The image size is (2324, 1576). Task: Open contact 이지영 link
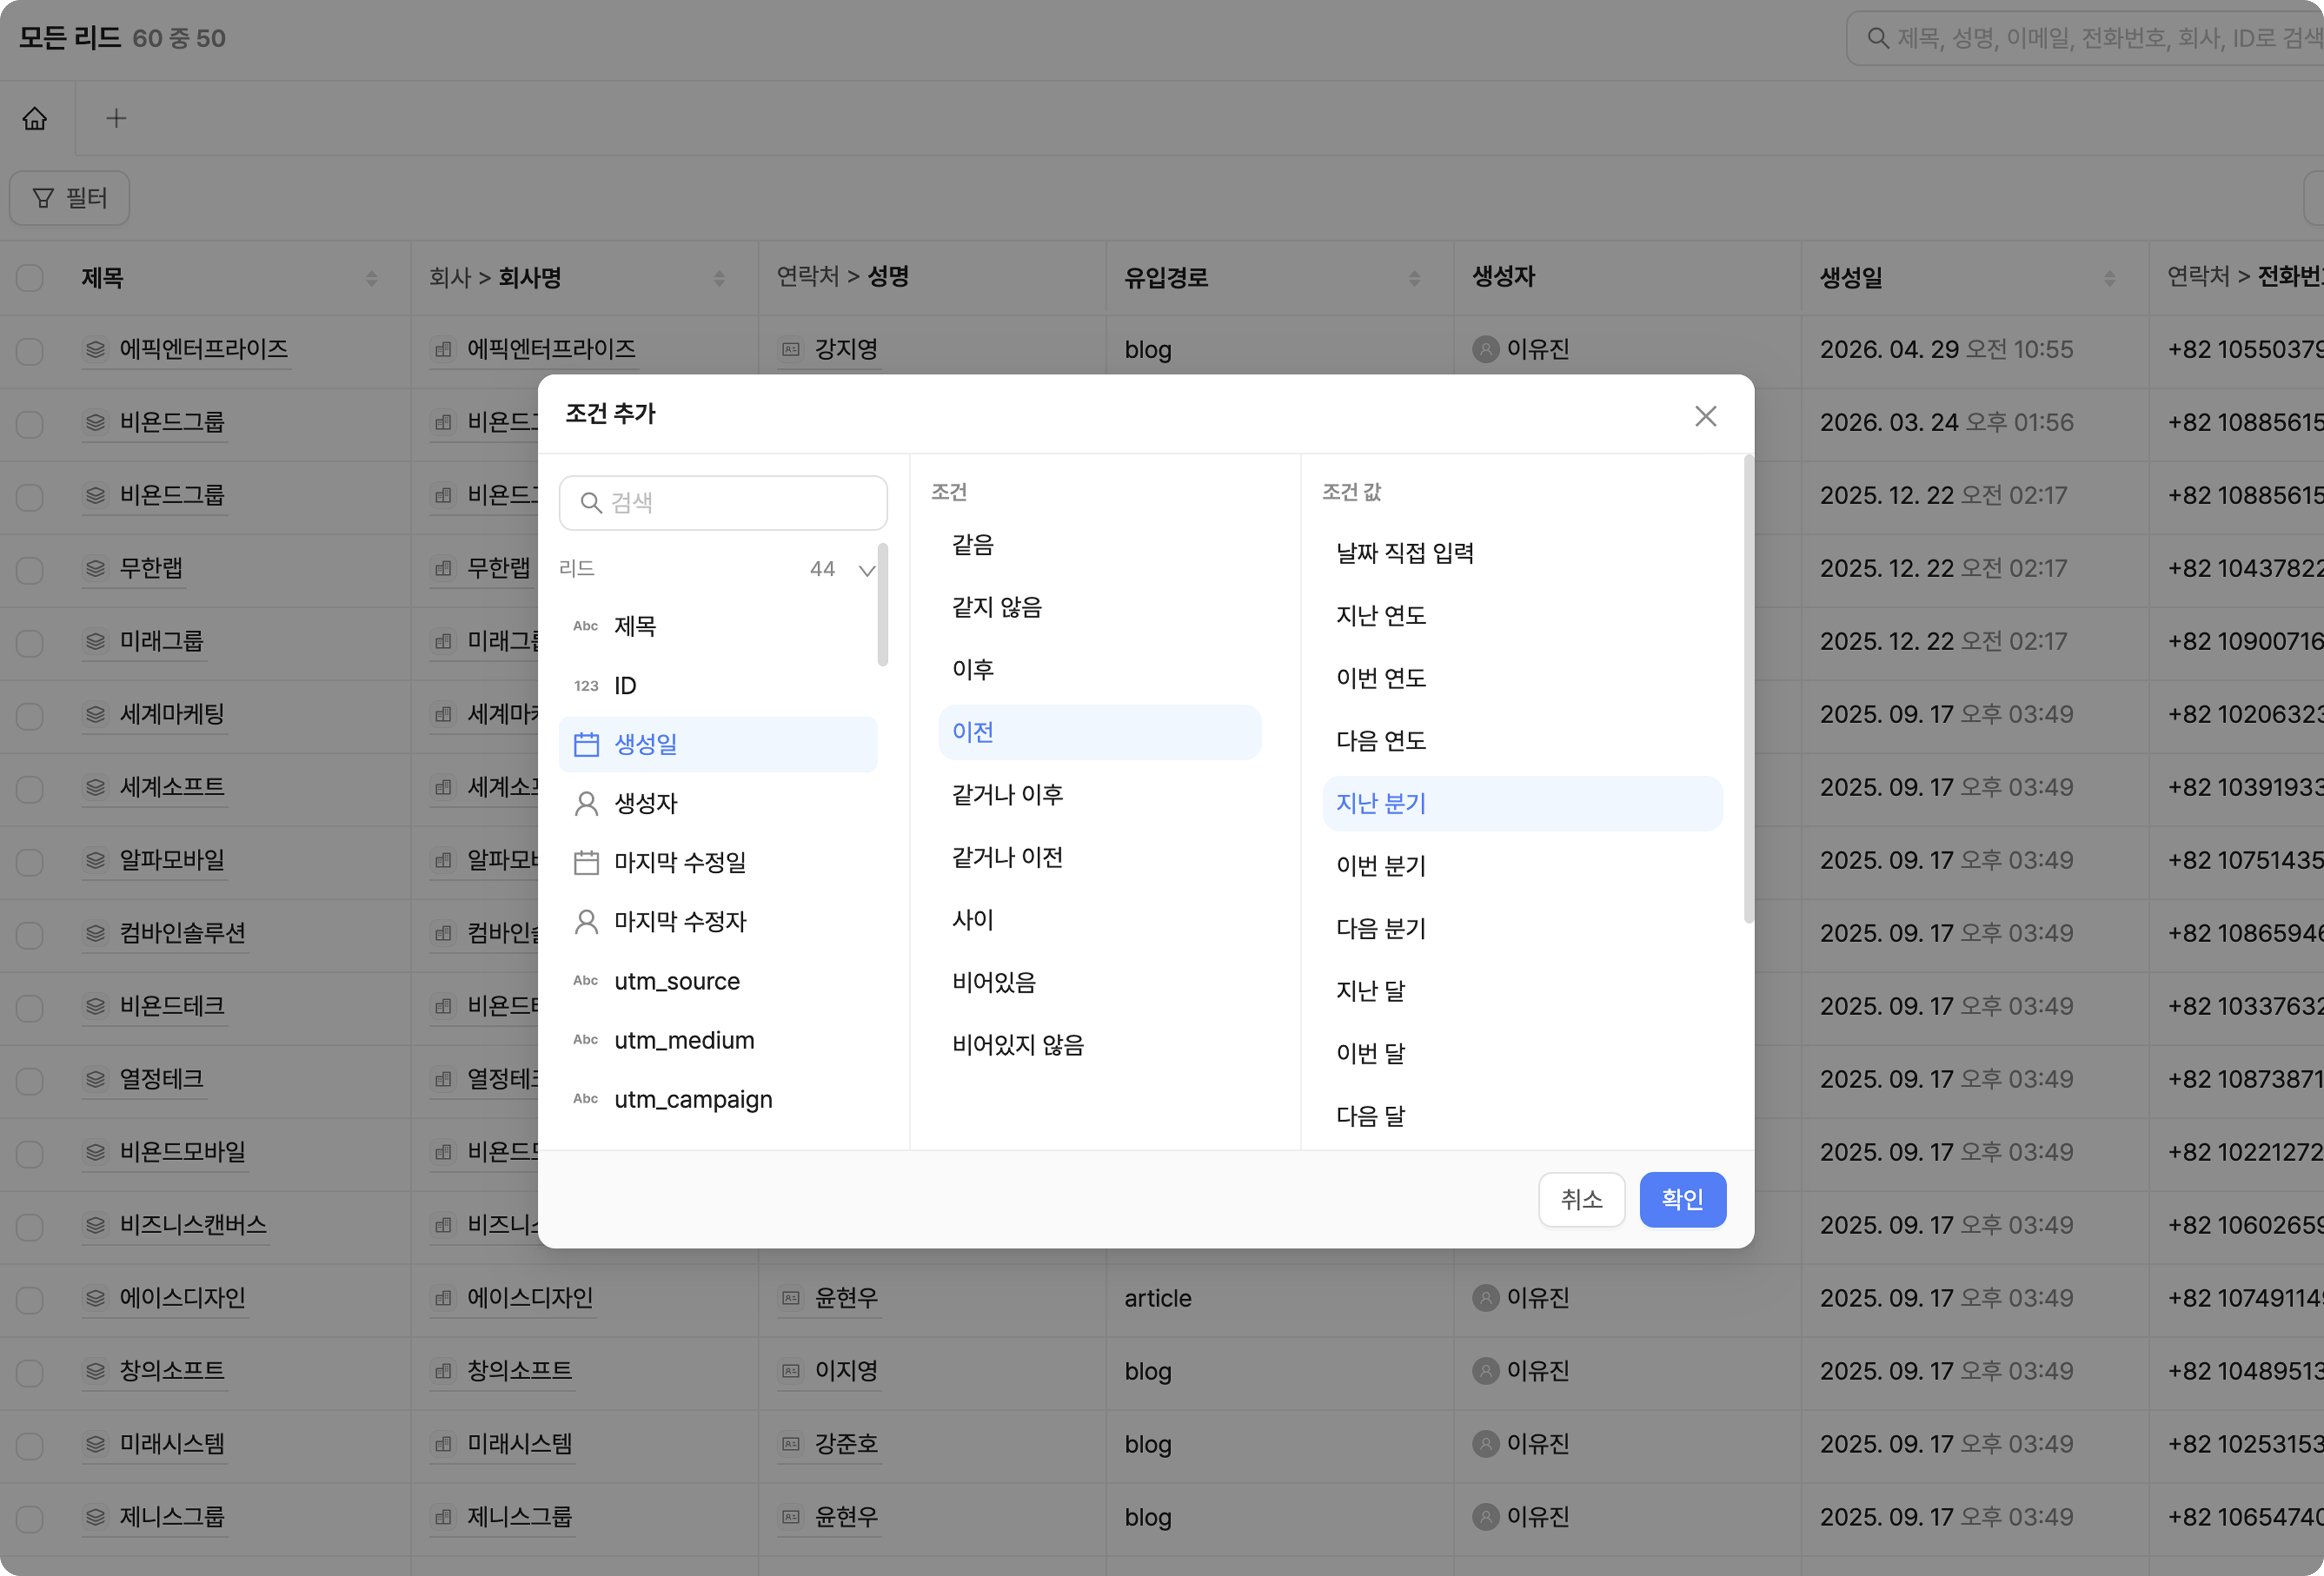[x=846, y=1371]
